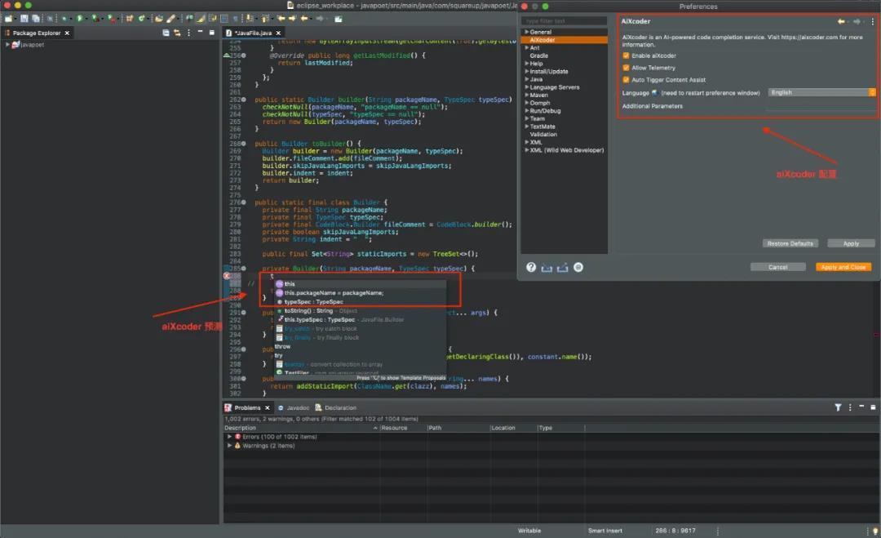Screen dimensions: 881x538
Task: Maximize the Problems view panel
Action: pyautogui.click(x=873, y=407)
